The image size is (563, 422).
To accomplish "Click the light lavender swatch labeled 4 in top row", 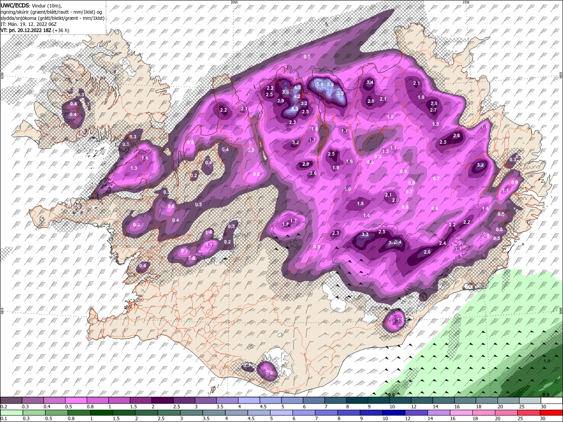I will [249, 400].
